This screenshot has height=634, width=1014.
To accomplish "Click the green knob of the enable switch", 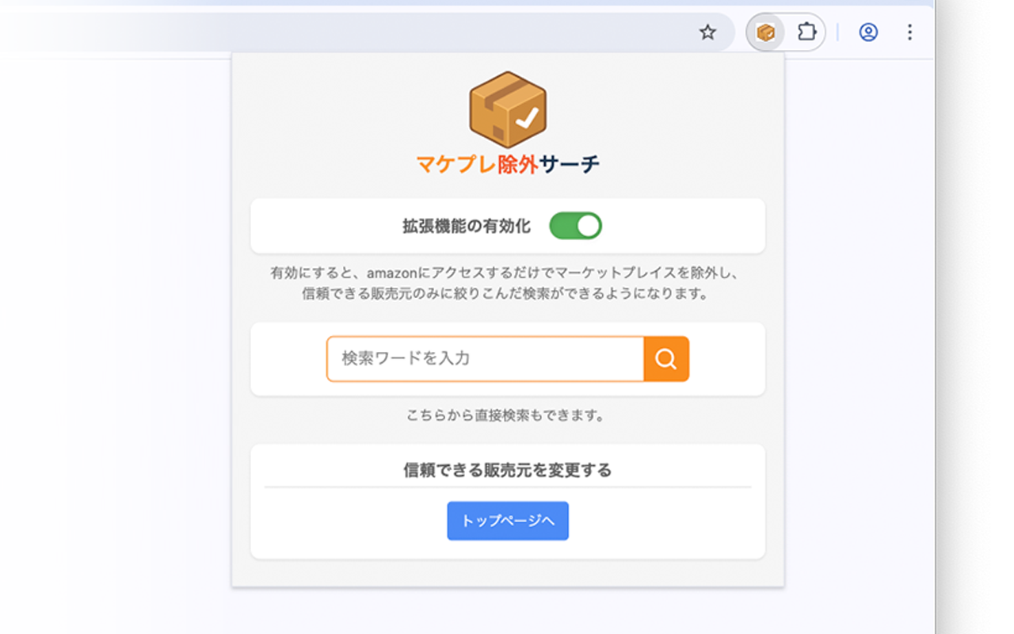I will point(587,225).
